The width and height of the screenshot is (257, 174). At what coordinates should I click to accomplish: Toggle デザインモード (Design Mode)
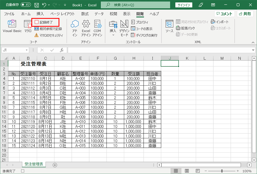[x=124, y=28]
